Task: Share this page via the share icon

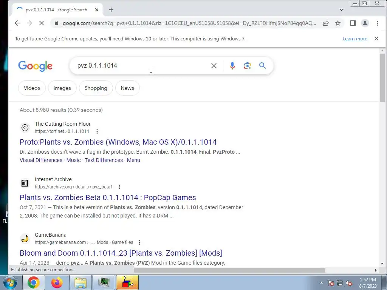Action: point(325,23)
